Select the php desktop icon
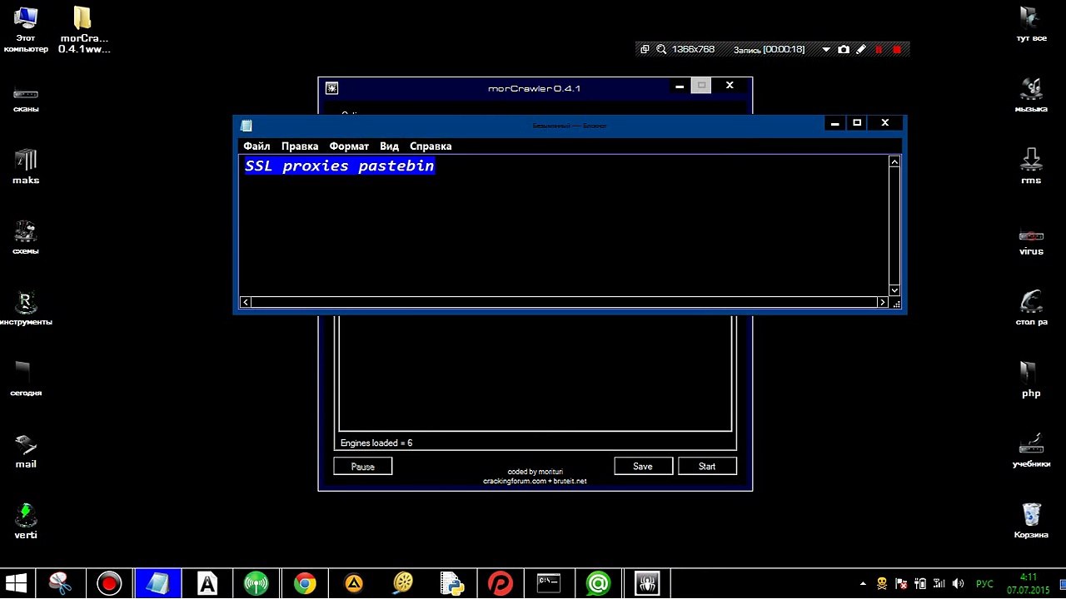This screenshot has width=1066, height=599. point(1031,379)
